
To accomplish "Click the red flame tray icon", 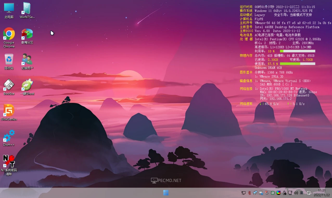I will coord(250,193).
